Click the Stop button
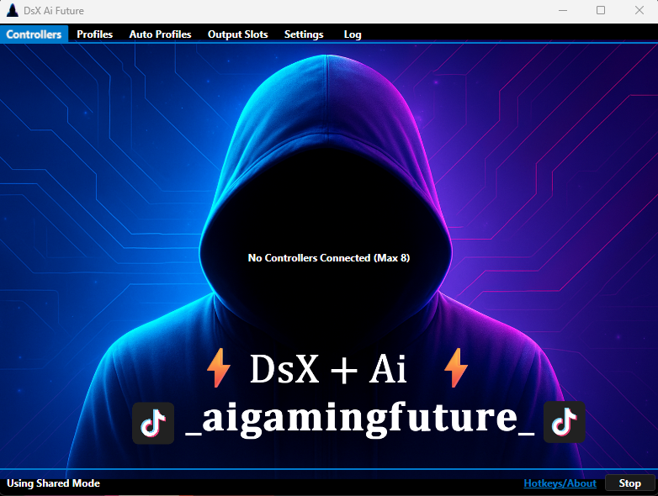658x496 pixels. [x=630, y=483]
